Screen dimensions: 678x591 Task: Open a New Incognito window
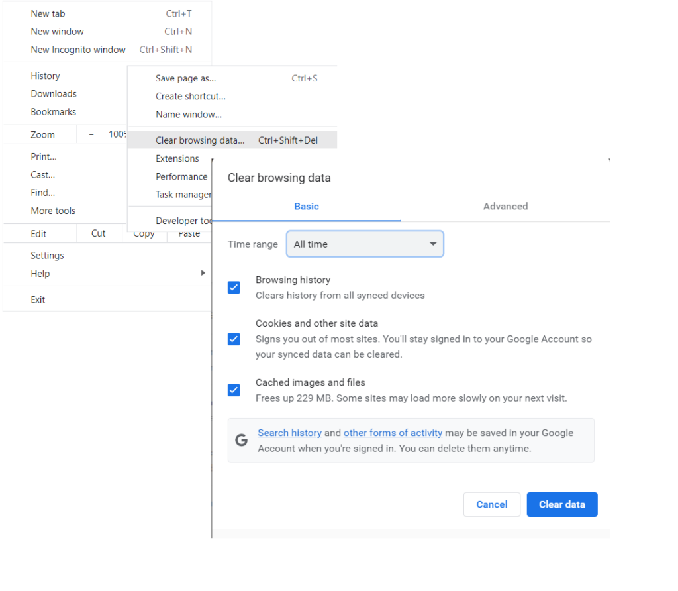78,49
